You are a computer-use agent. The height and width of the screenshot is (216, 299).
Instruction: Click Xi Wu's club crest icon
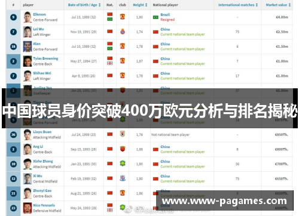pyautogui.click(x=123, y=178)
